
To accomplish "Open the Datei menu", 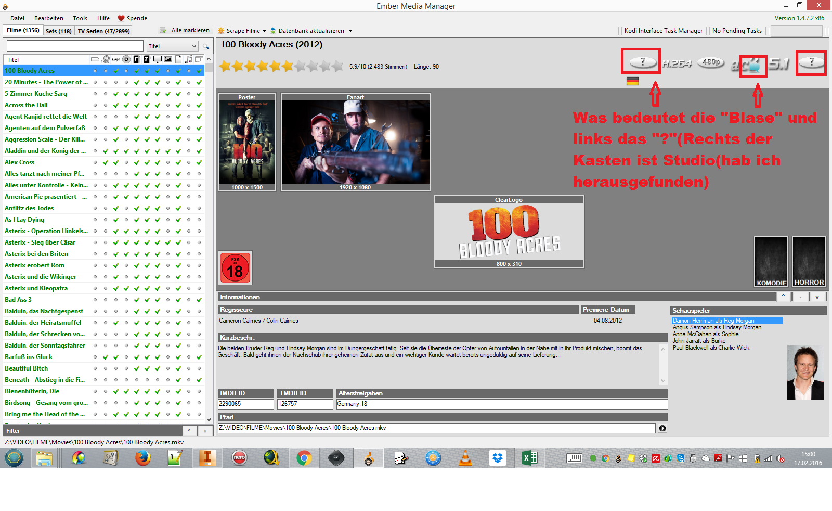I will (x=17, y=18).
